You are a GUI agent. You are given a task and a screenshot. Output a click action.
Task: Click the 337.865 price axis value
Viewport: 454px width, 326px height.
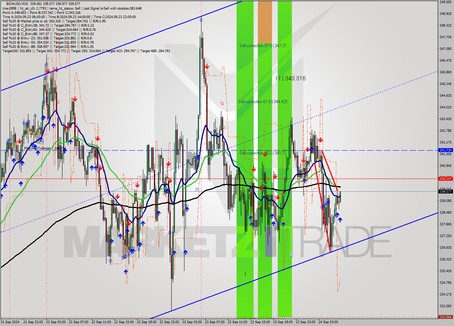click(x=446, y=224)
